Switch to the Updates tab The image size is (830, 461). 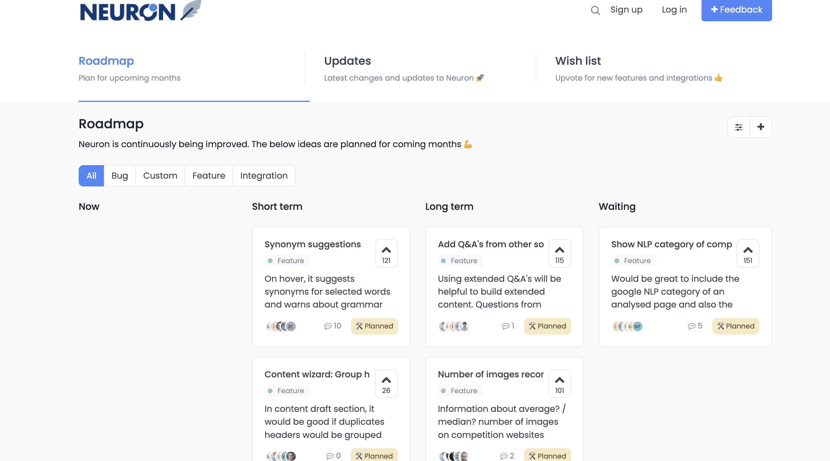(347, 61)
